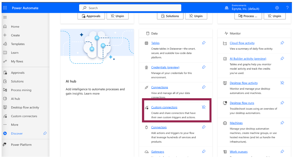Click the Approvals button
Viewport: 294px width, 158px height.
click(x=91, y=16)
